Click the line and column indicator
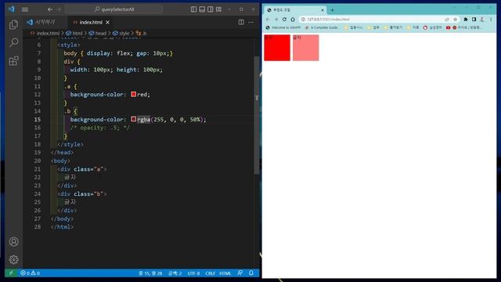 pos(150,273)
